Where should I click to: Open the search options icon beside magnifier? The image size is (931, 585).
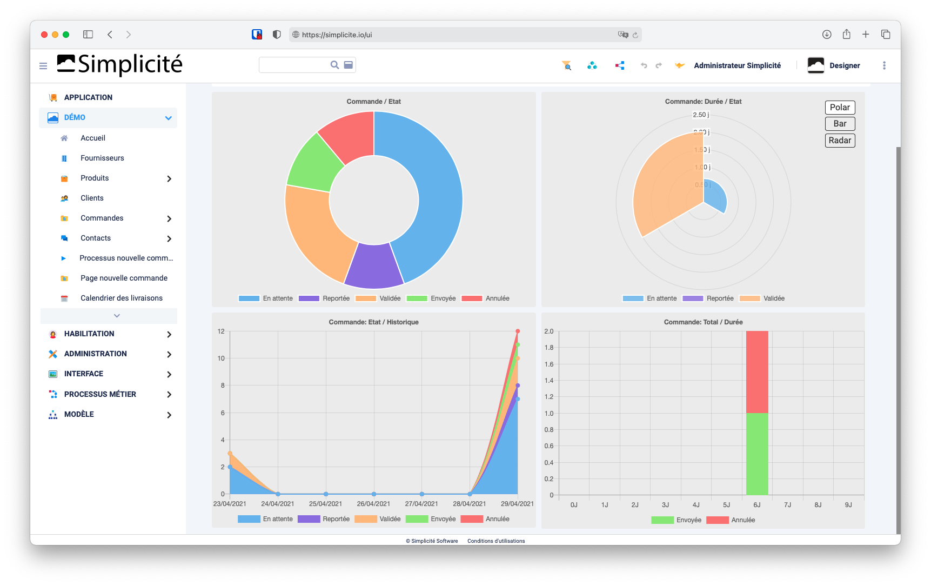349,65
